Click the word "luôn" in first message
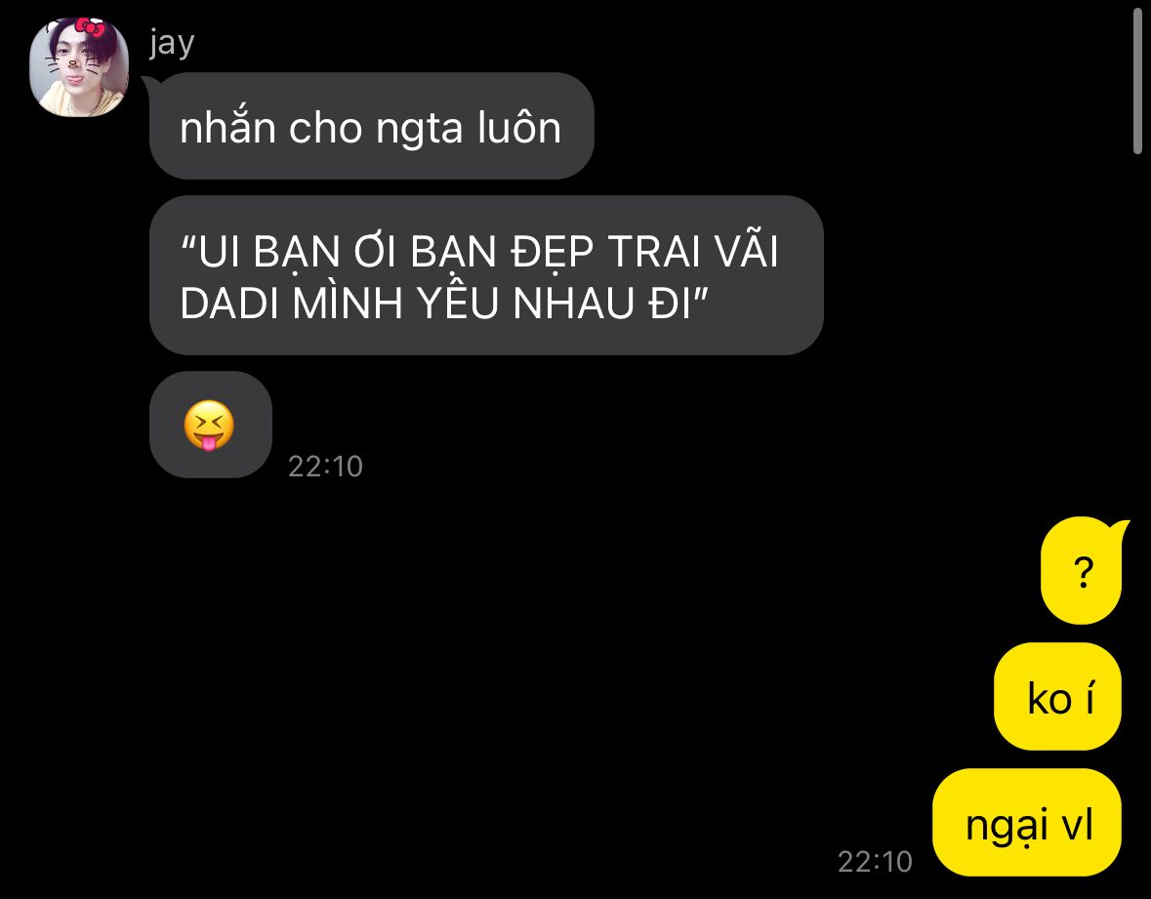Image resolution: width=1151 pixels, height=899 pixels. [519, 128]
